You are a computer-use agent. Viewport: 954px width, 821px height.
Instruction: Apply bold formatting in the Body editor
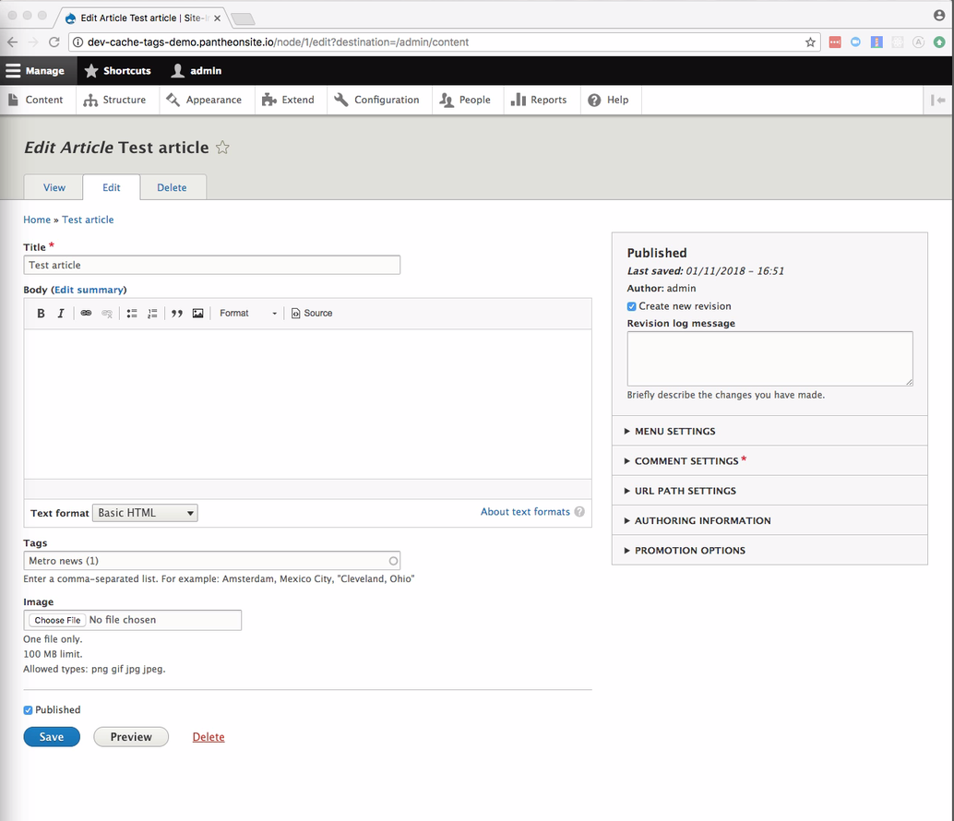(x=40, y=313)
